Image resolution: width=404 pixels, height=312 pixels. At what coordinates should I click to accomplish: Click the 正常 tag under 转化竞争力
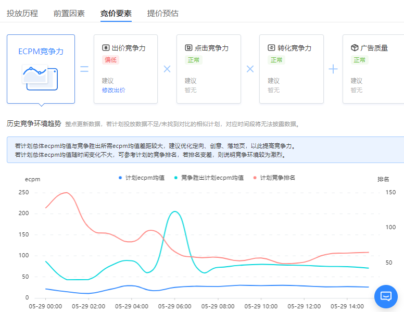click(x=276, y=60)
